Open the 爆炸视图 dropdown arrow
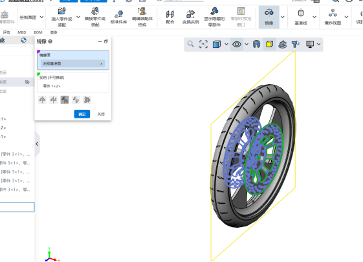Screen dimensions: 363x262 346,17
